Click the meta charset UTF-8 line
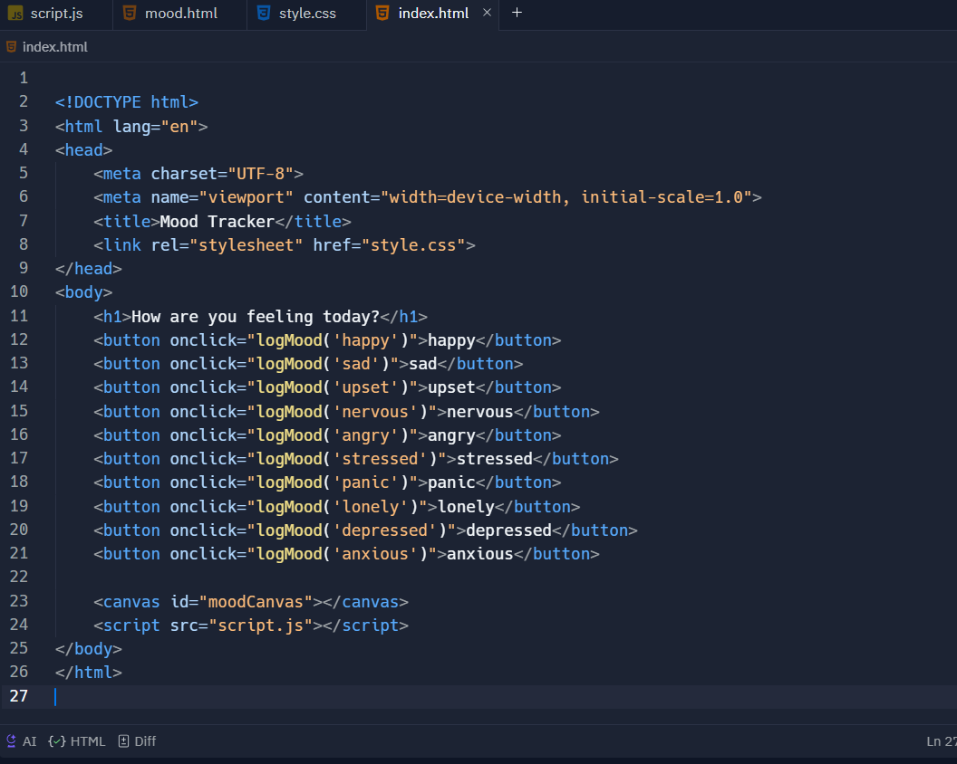This screenshot has width=957, height=764. pyautogui.click(x=198, y=174)
